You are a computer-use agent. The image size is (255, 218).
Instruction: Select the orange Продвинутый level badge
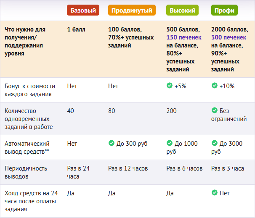[132, 10]
